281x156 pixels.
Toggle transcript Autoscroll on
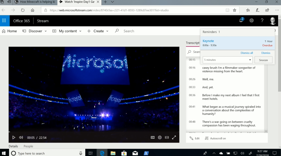215,138
